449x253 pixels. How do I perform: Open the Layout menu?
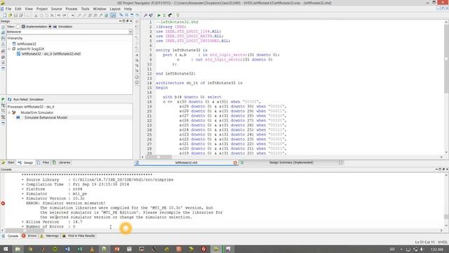pos(115,9)
